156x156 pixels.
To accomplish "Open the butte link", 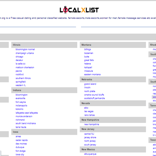I will [x=87, y=57].
